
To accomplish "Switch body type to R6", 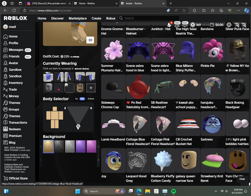I will coord(76,99).
